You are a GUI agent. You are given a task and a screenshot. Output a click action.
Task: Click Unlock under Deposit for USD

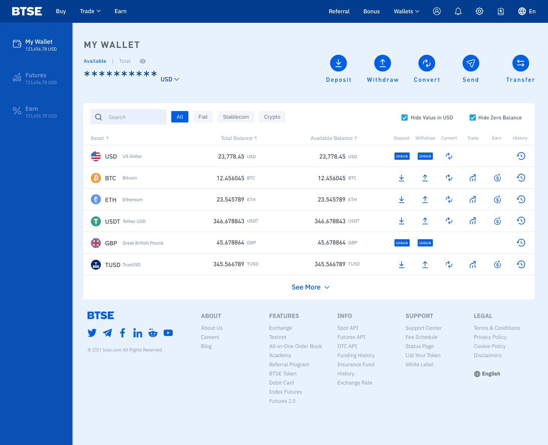[x=402, y=156]
